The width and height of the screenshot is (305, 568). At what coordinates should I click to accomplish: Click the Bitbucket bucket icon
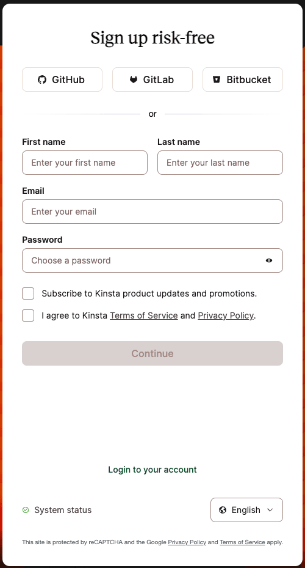tap(217, 79)
